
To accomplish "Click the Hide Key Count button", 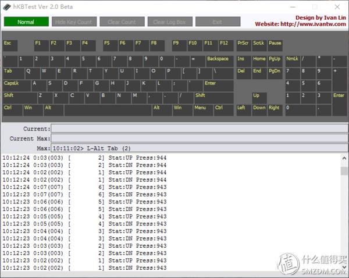I will (x=74, y=22).
